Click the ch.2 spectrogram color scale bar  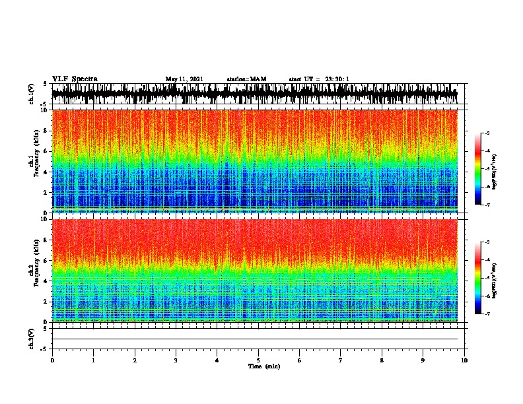(477, 278)
